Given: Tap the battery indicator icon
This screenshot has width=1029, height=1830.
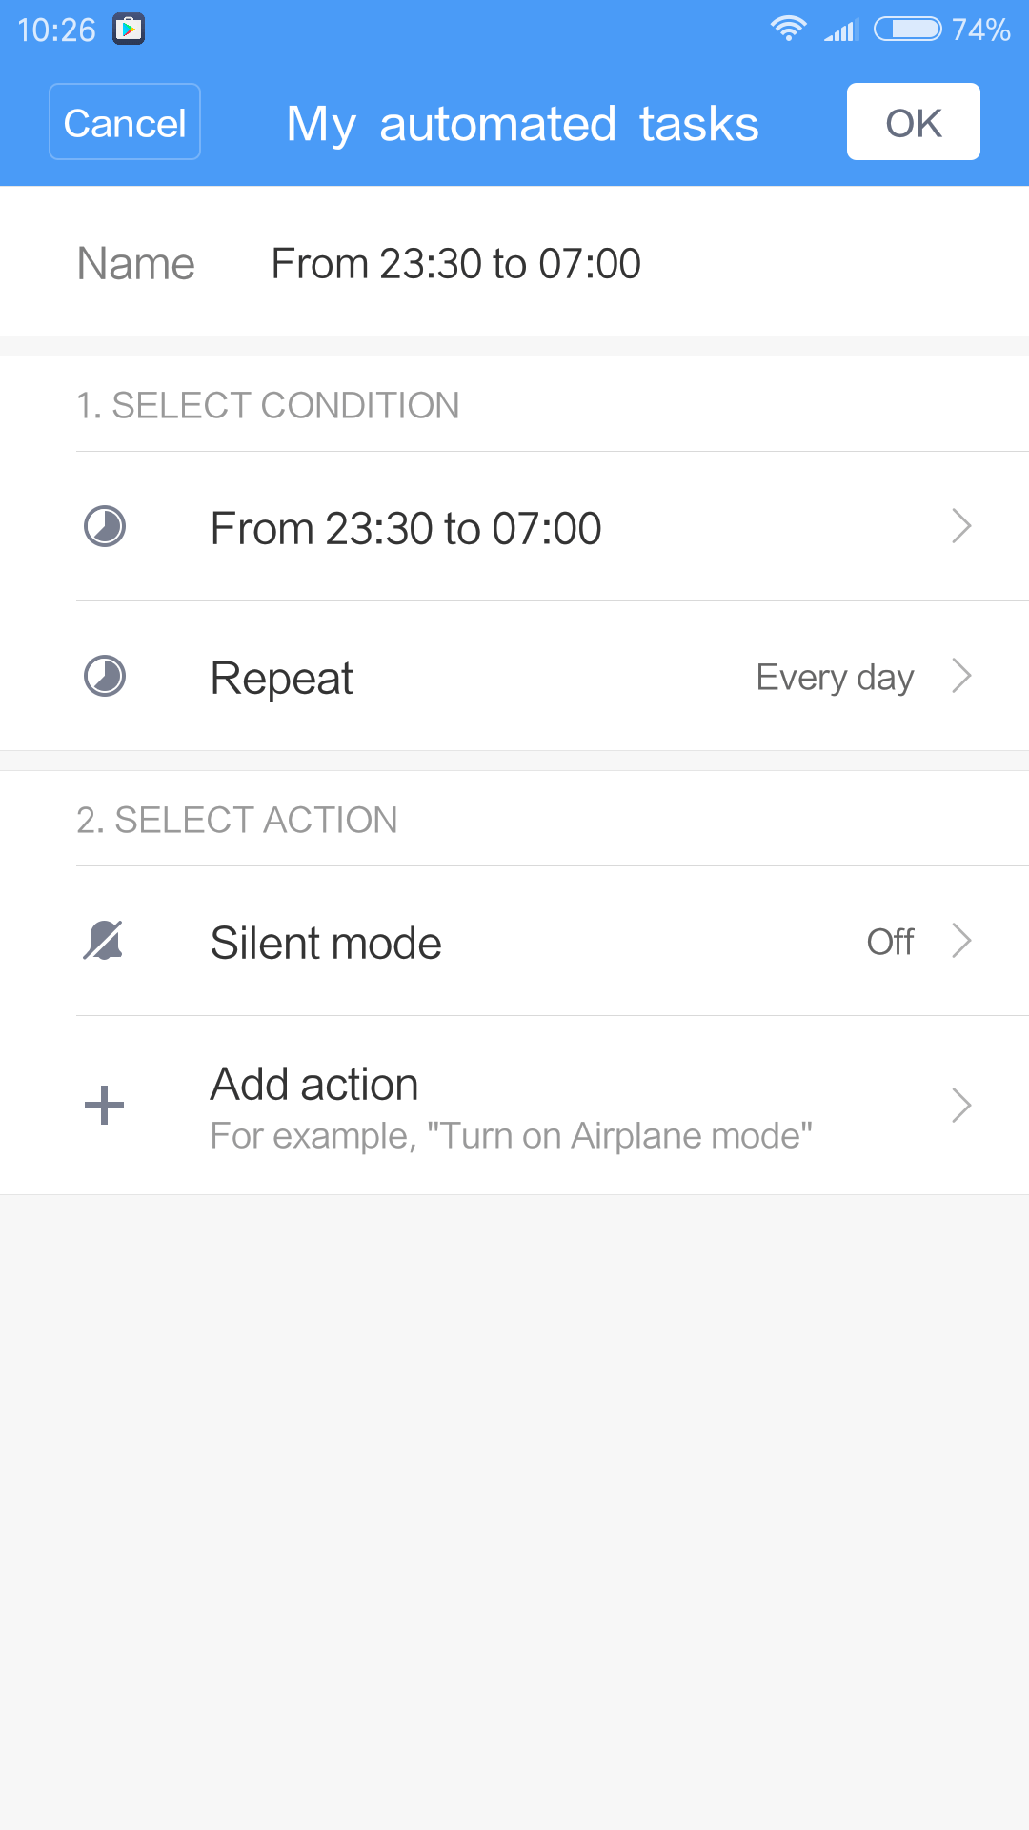Looking at the screenshot, I should tap(907, 29).
